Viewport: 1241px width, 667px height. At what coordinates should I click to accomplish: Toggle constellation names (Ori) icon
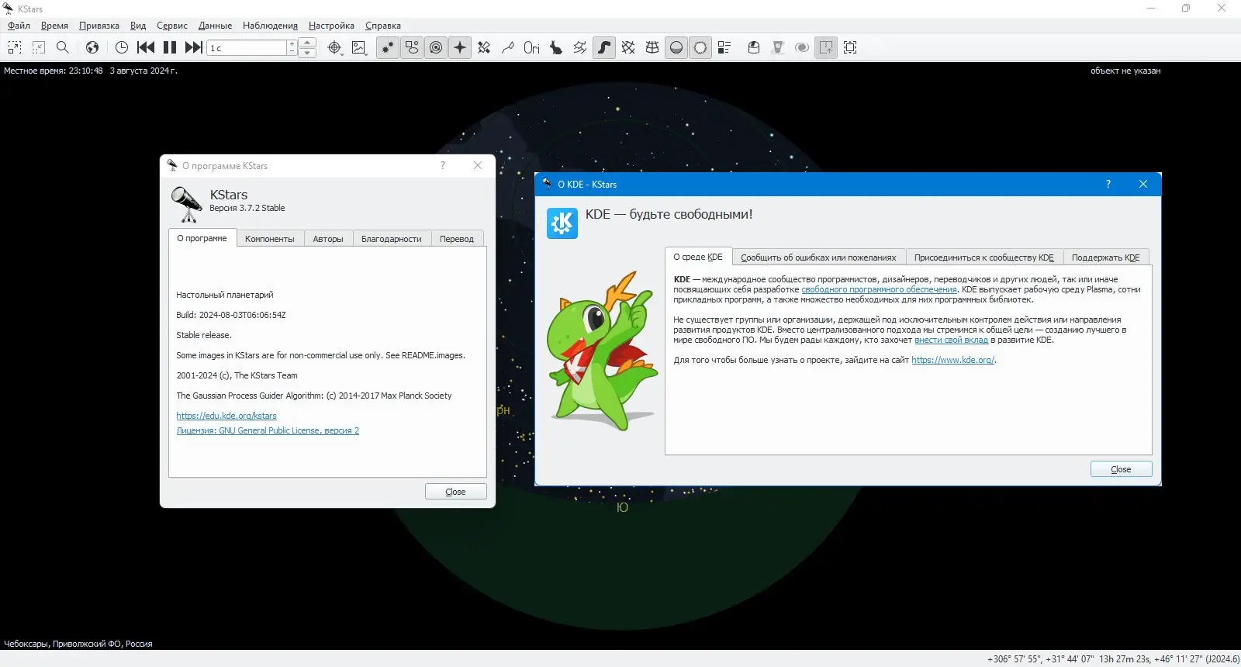[x=532, y=47]
